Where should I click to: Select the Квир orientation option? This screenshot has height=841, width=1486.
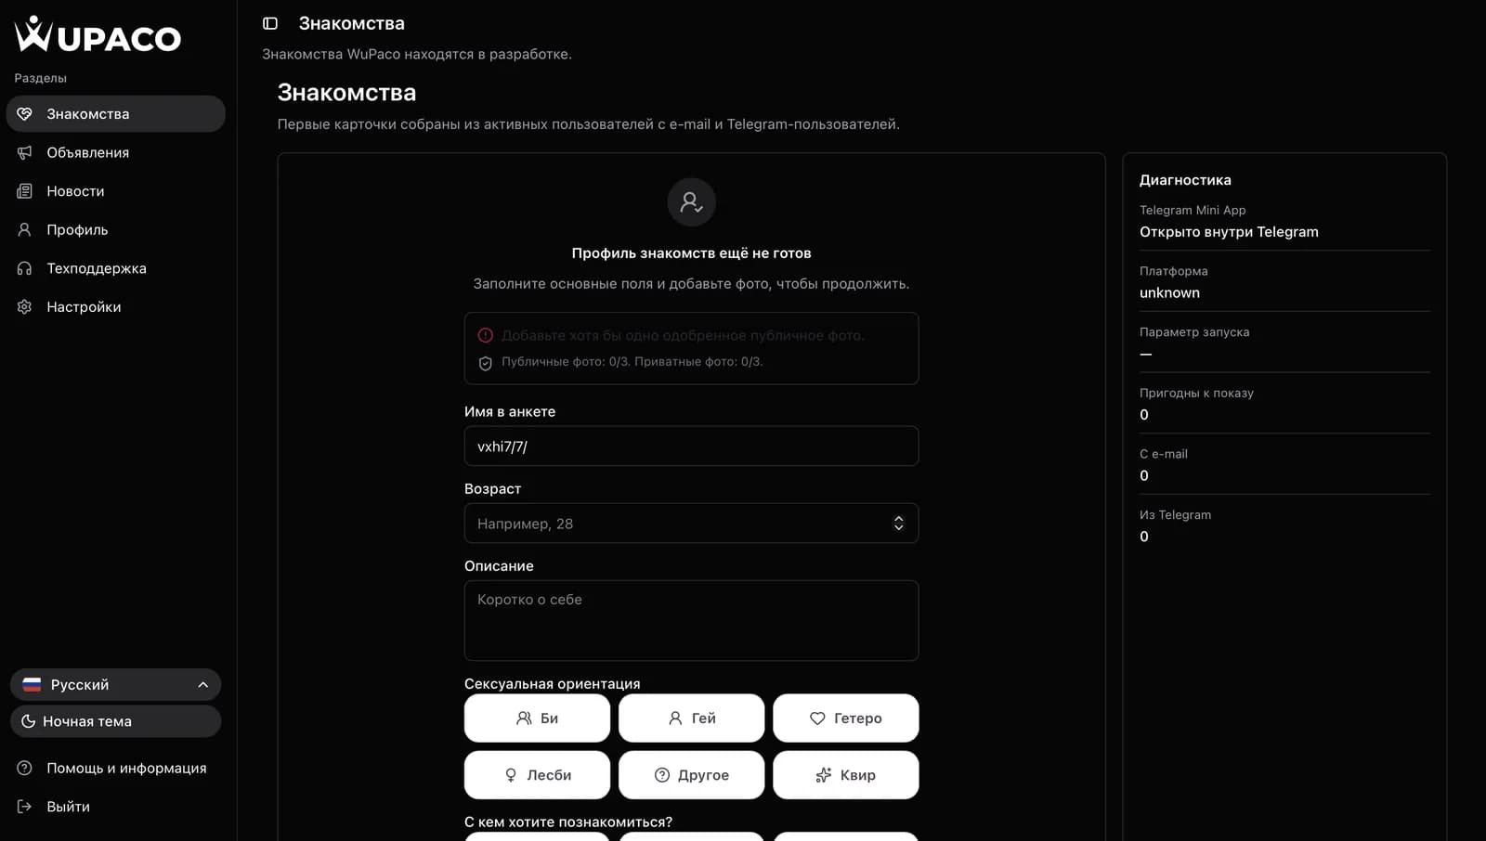[845, 775]
